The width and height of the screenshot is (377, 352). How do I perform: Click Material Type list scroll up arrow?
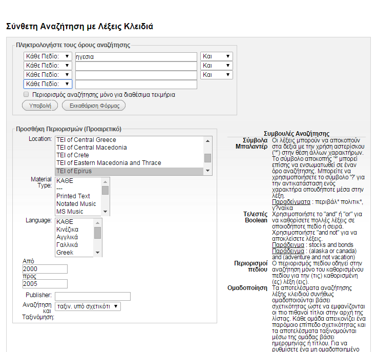coord(105,182)
